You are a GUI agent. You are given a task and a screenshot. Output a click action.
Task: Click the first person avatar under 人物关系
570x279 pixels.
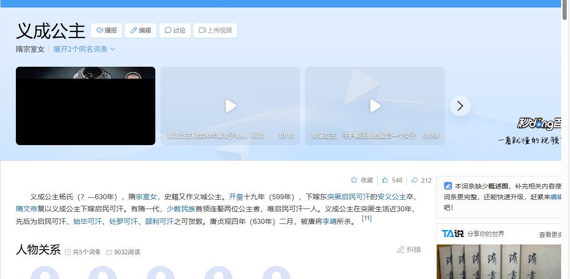click(45, 272)
